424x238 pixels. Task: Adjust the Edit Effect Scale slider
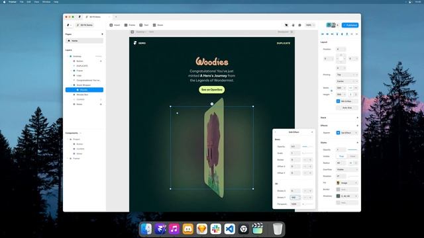click(307, 153)
